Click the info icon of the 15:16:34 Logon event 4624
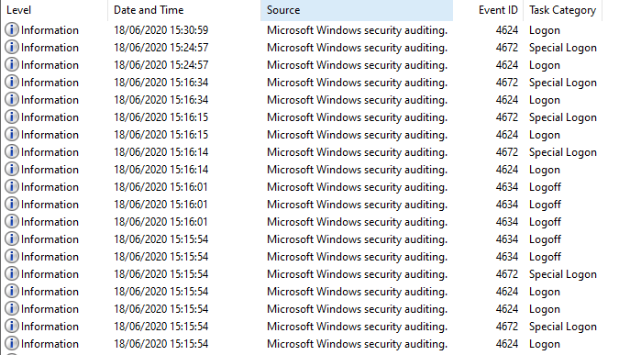This screenshot has width=619, height=355. (x=12, y=99)
